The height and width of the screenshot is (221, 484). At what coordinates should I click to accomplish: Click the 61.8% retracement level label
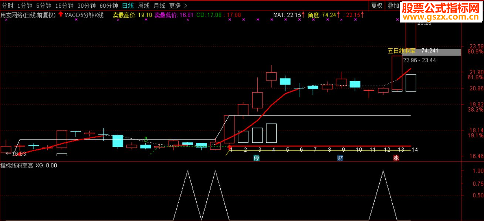pyautogui.click(x=475, y=77)
